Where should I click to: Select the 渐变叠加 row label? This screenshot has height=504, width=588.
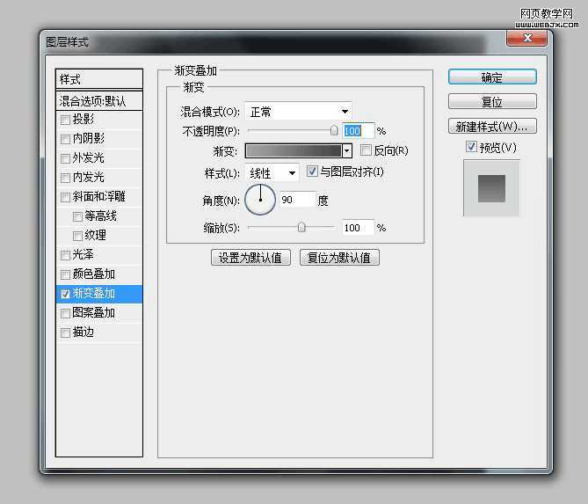tap(94, 294)
